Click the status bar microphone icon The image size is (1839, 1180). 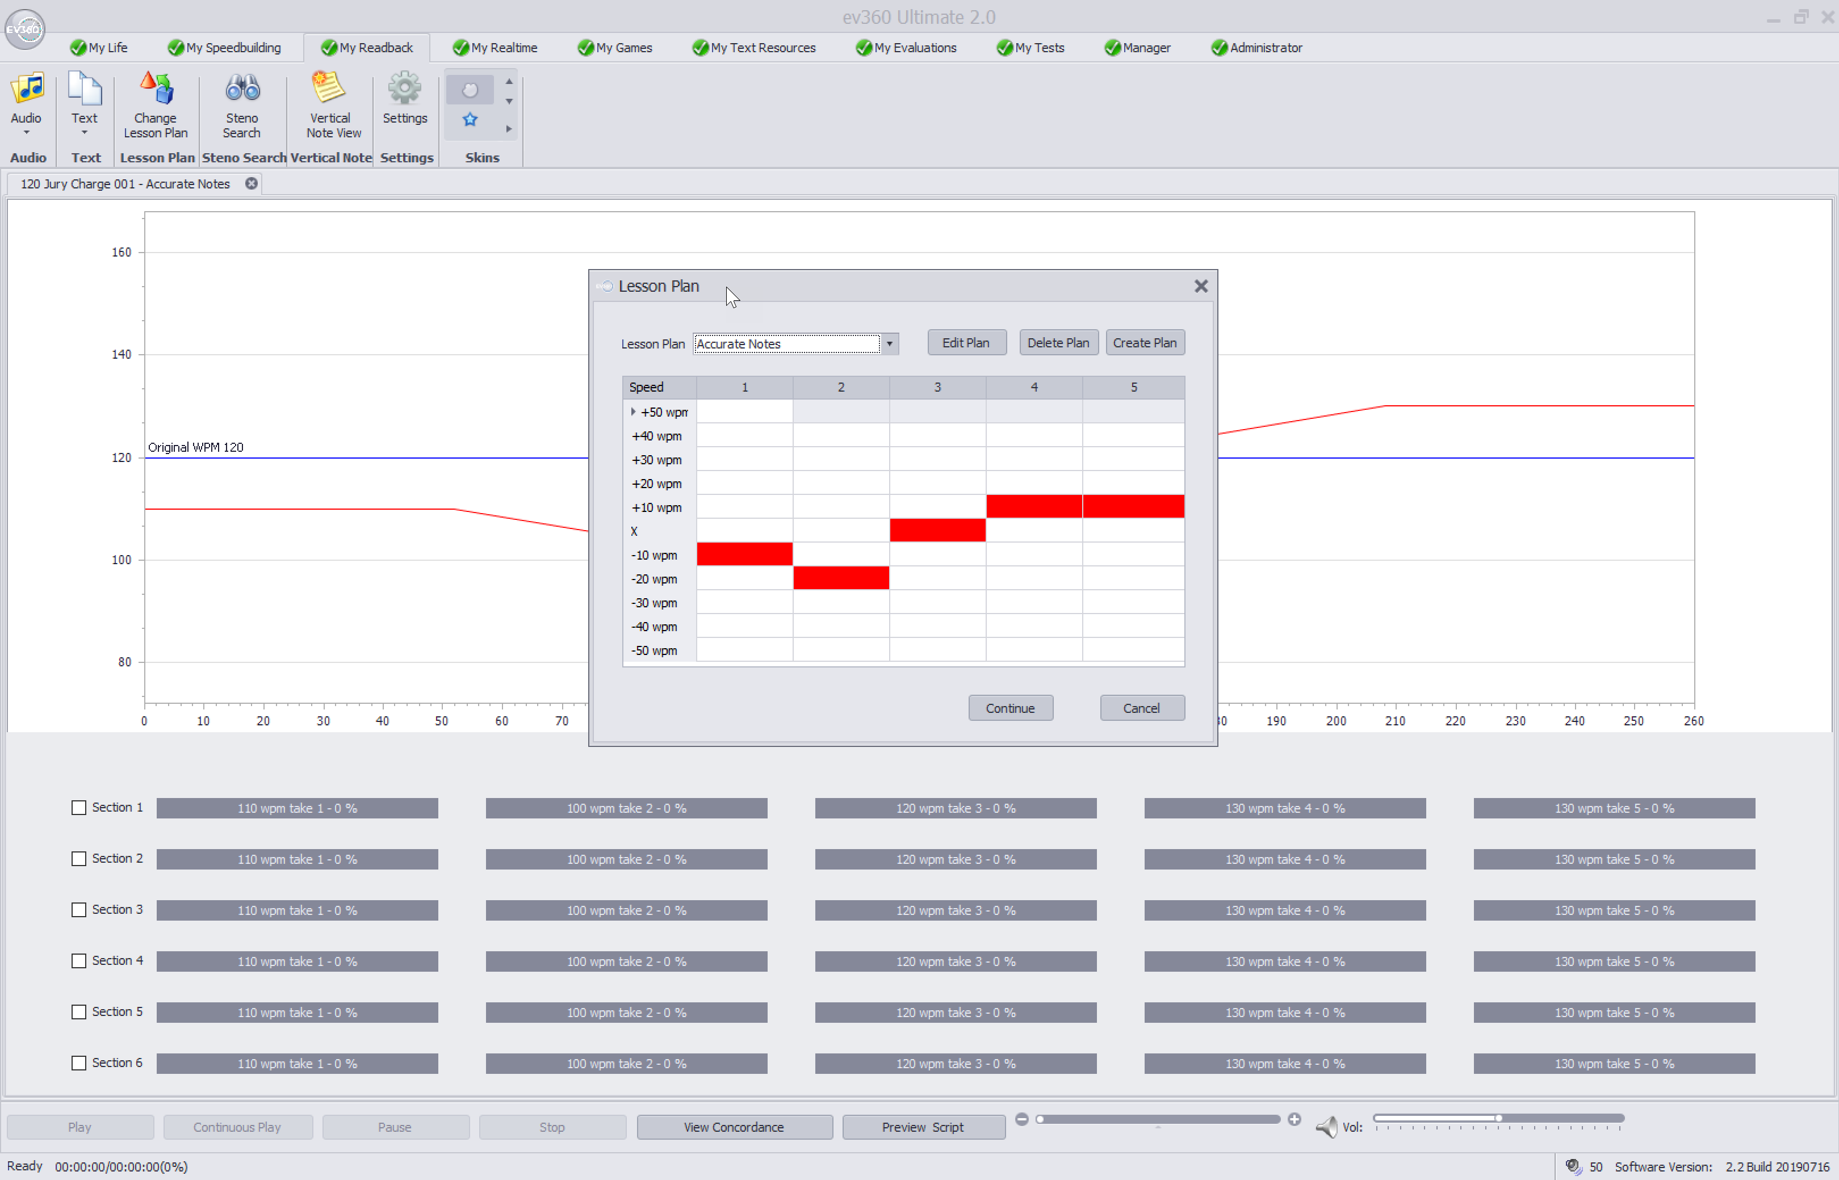click(x=1572, y=1166)
